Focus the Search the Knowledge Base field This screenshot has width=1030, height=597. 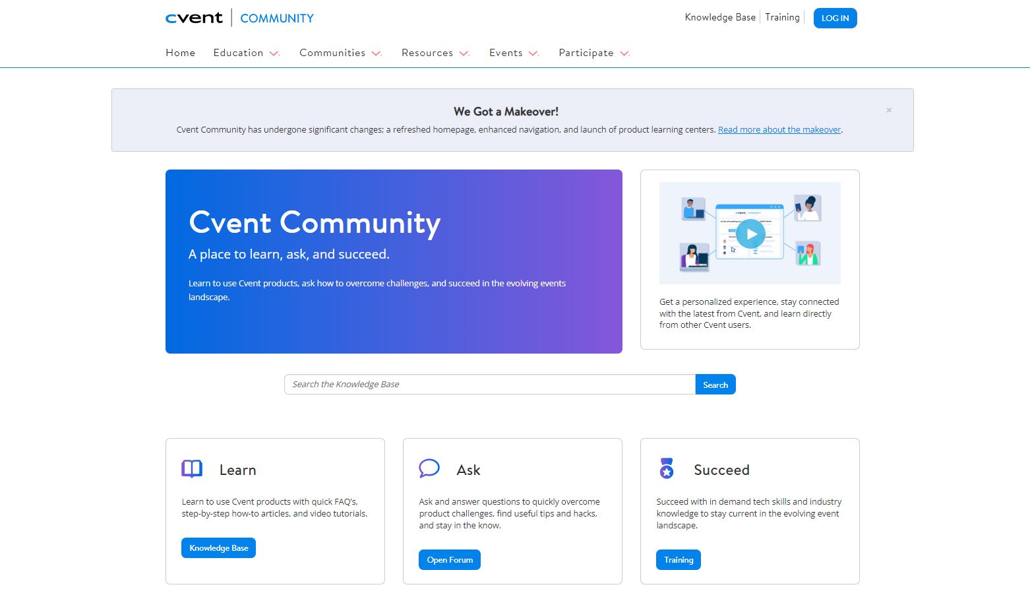(489, 385)
